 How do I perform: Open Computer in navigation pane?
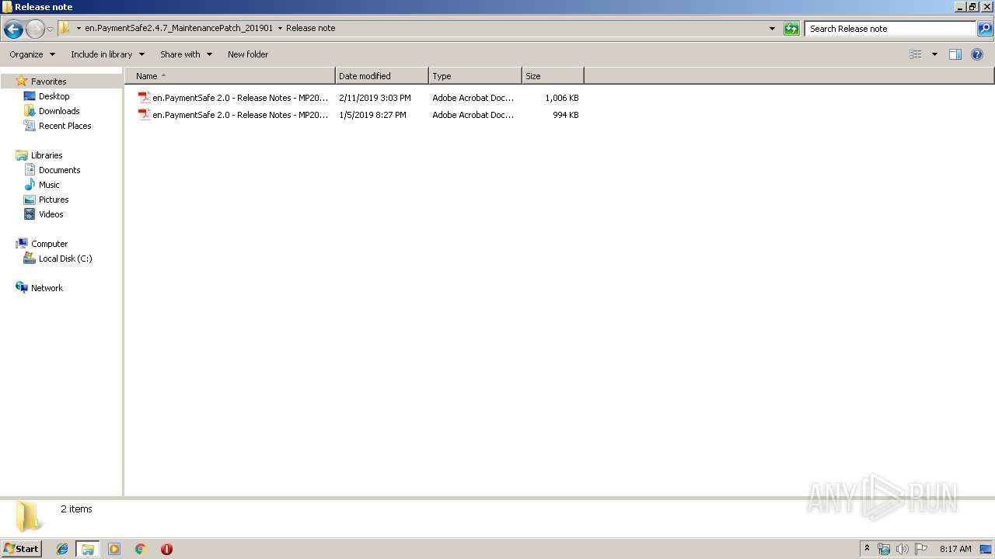(49, 244)
